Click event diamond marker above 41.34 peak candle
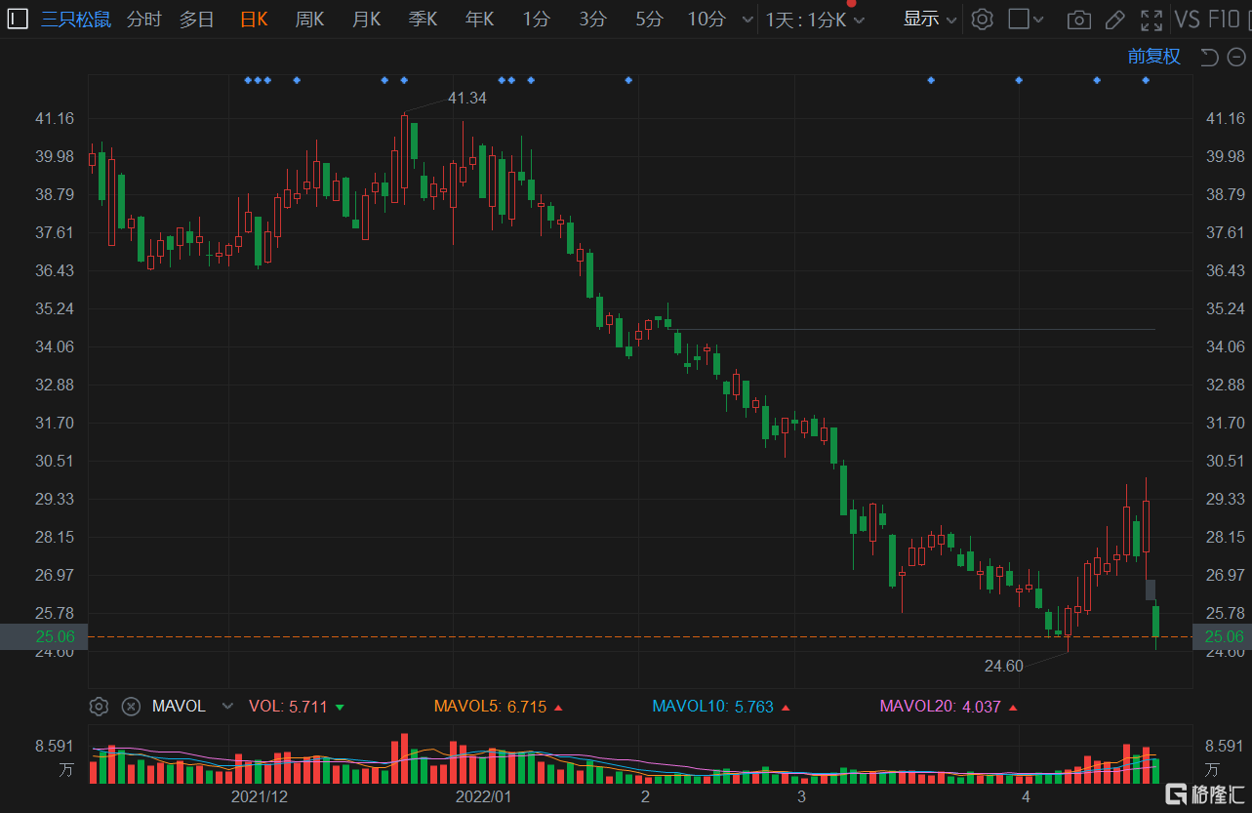This screenshot has width=1252, height=813. [x=404, y=80]
